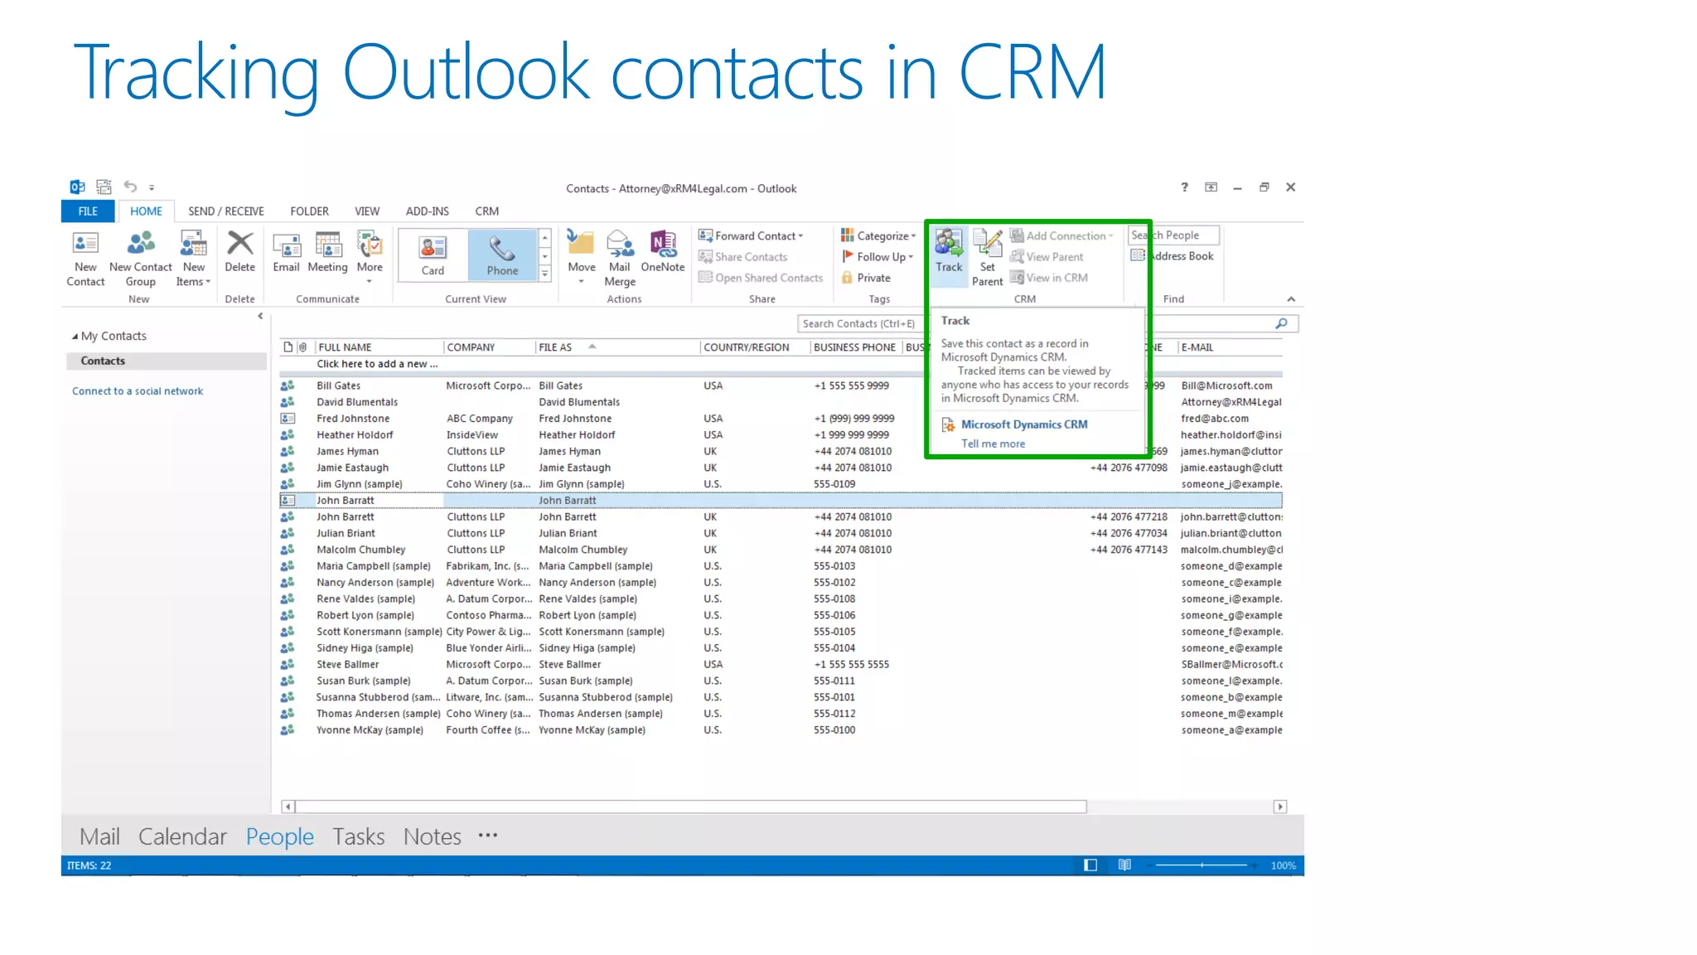Open Follow Up dropdown

[878, 257]
